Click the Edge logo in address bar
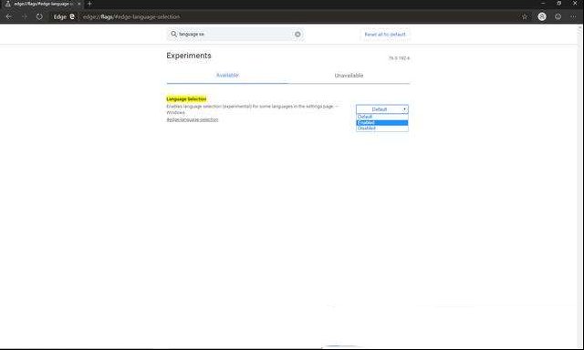 tap(72, 16)
